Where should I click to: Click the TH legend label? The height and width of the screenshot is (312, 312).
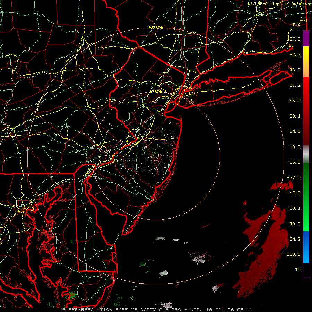[298, 270]
